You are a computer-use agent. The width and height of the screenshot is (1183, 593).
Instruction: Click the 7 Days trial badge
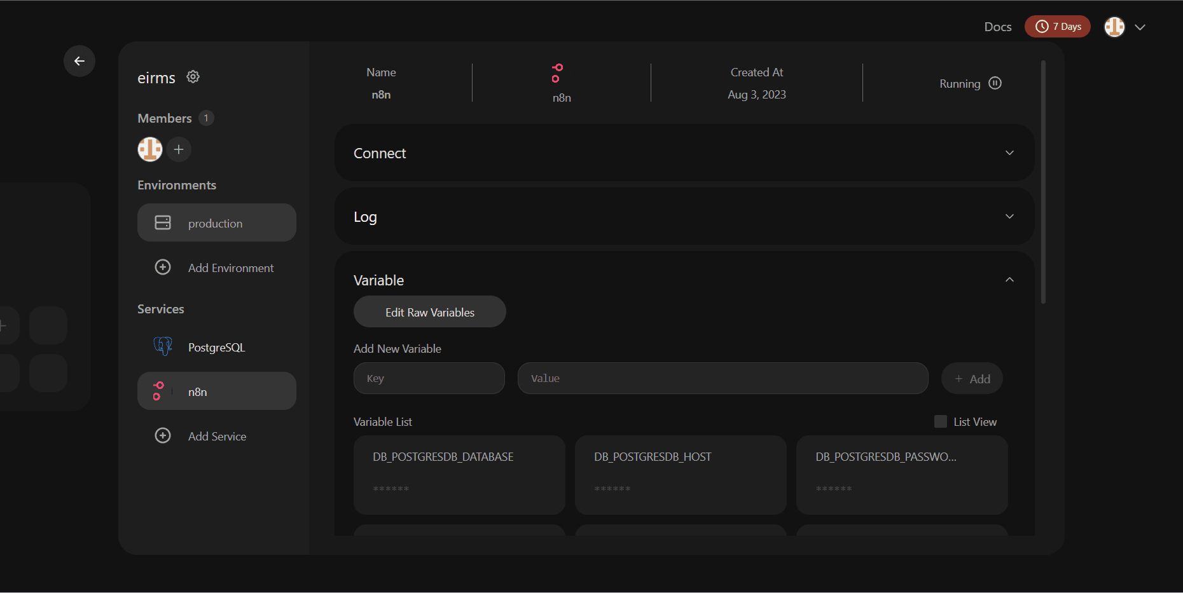tap(1058, 27)
